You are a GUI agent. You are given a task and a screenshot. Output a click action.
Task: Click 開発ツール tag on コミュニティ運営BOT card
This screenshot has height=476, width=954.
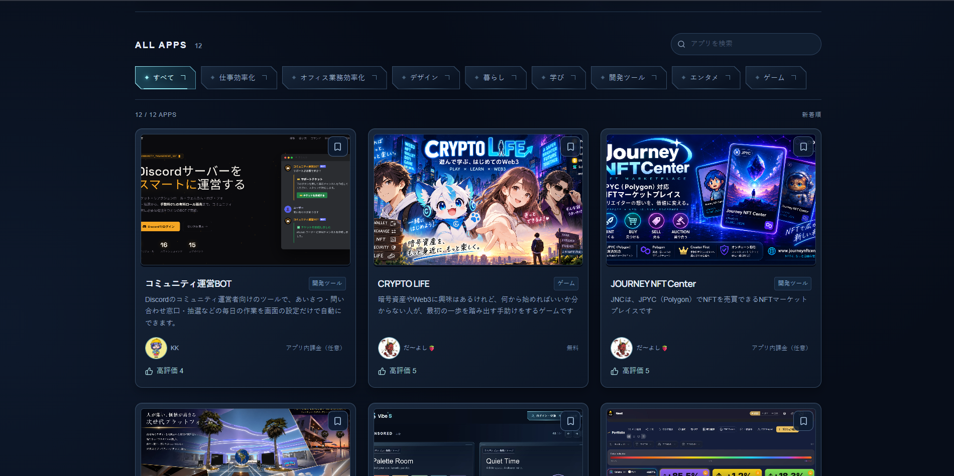tap(327, 283)
